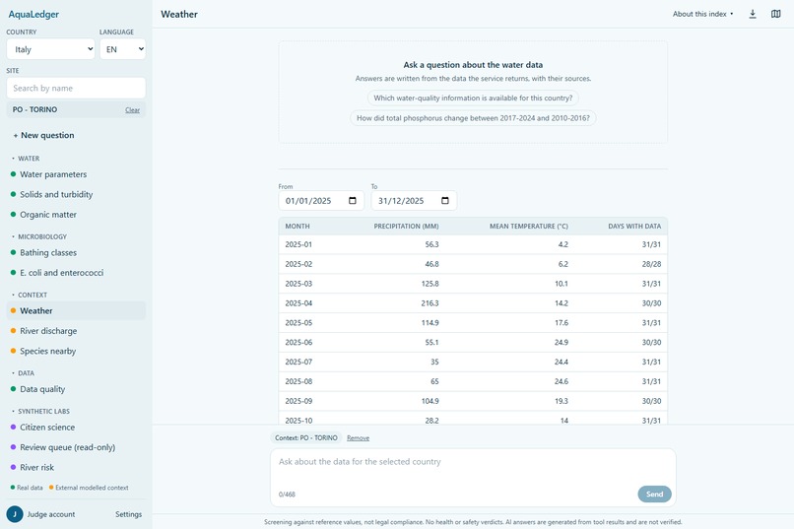Open Settings at sidebar bottom
Screen dimensions: 794x529
pyautogui.click(x=129, y=514)
